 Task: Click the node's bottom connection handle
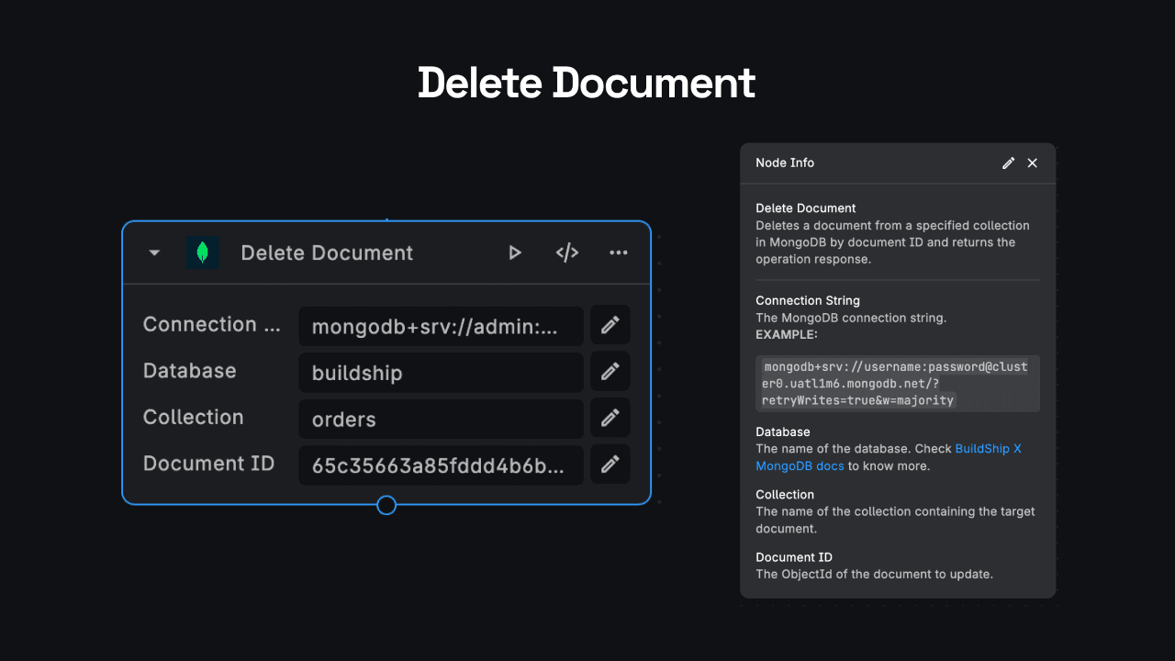point(386,505)
